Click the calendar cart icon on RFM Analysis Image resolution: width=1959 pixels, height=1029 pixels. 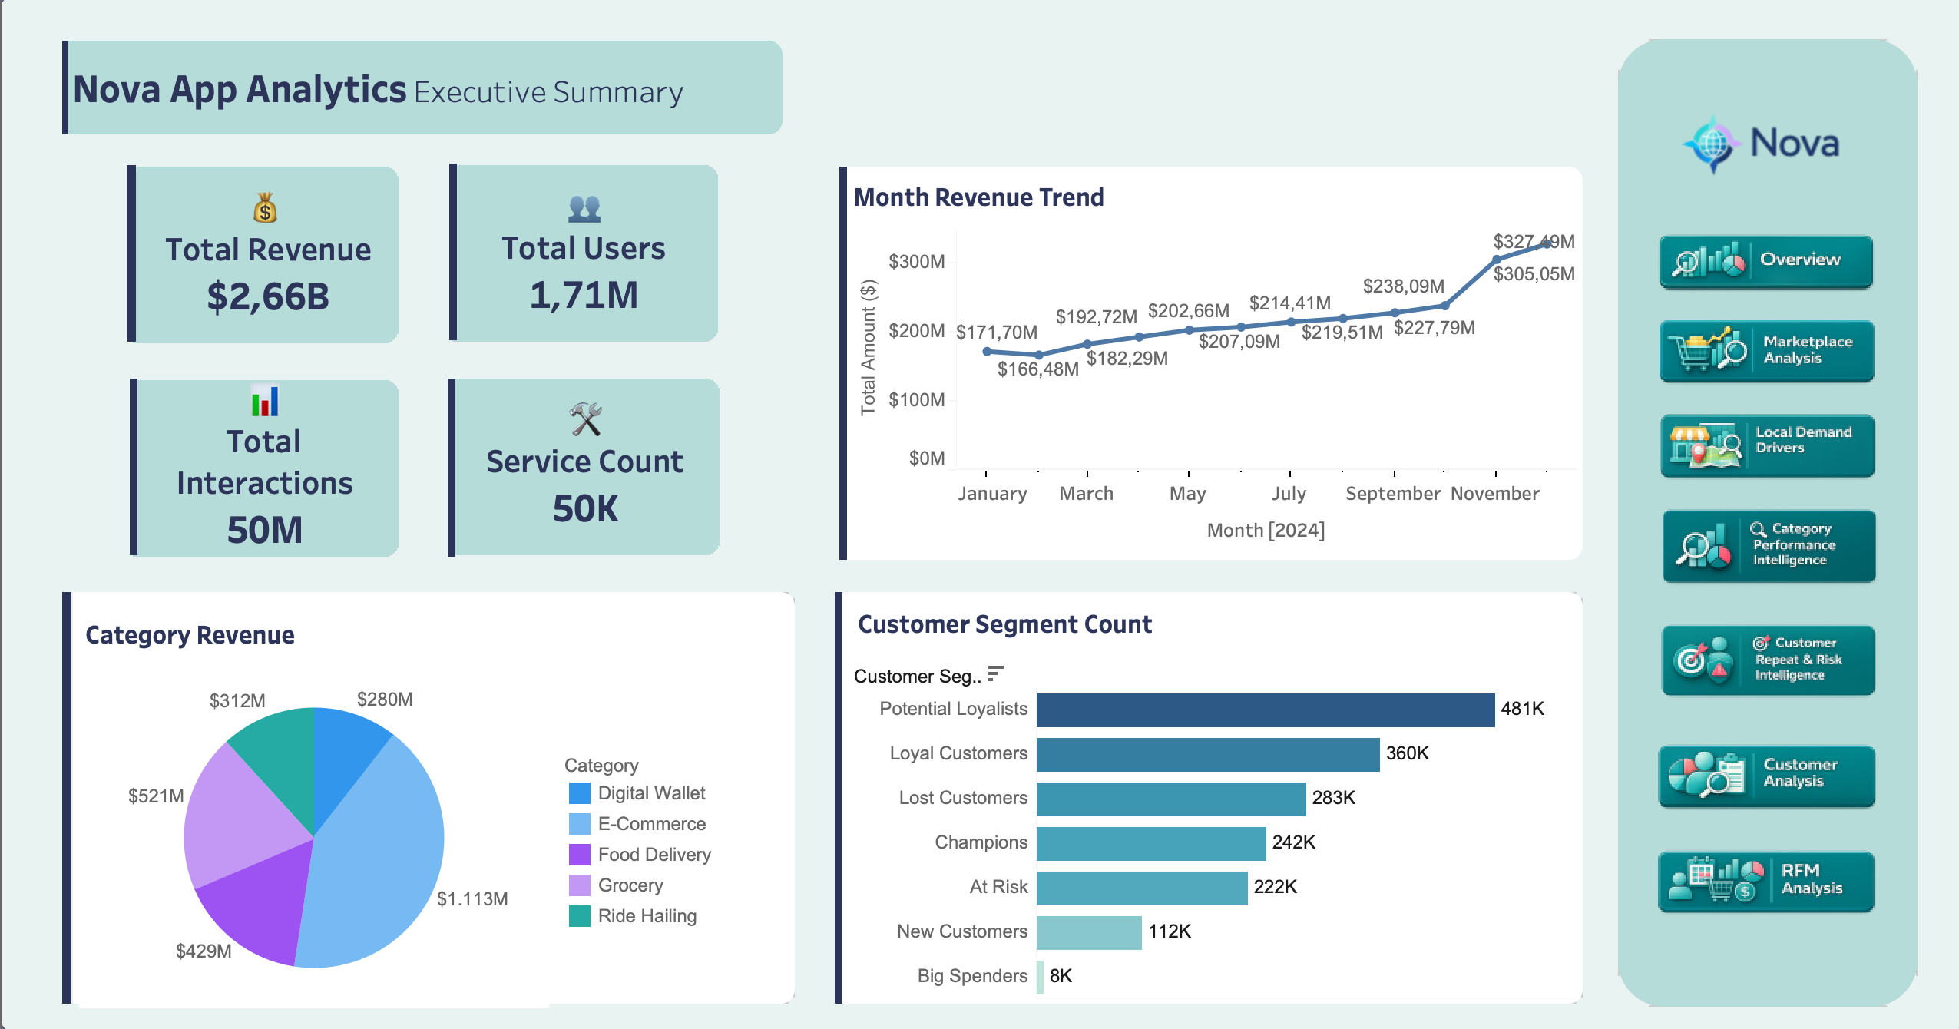1716,880
